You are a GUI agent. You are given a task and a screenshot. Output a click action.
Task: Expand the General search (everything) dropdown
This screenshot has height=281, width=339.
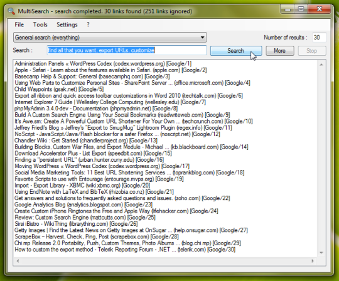[110, 38]
